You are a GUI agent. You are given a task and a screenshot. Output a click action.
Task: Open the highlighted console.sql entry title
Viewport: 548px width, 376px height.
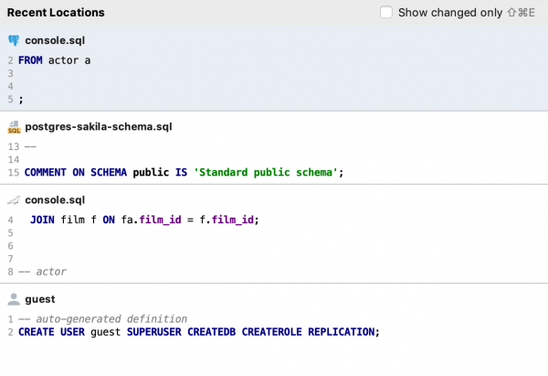pos(55,42)
